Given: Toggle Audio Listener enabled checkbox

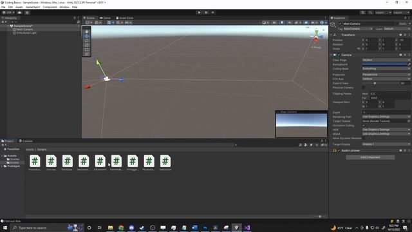Looking at the screenshot, I should tap(339, 150).
